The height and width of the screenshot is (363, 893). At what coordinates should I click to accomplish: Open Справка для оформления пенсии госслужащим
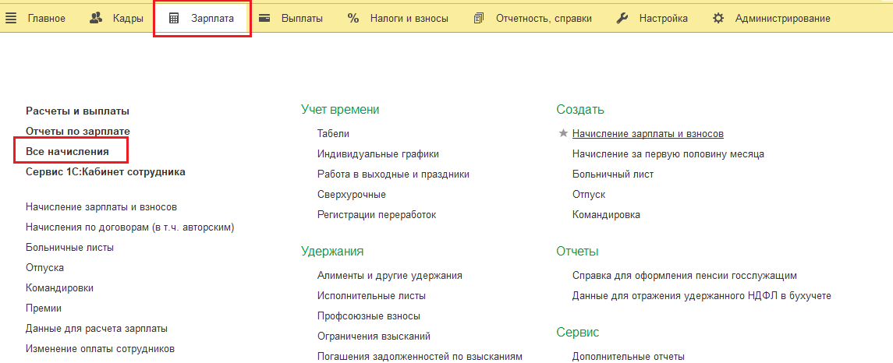click(x=685, y=276)
